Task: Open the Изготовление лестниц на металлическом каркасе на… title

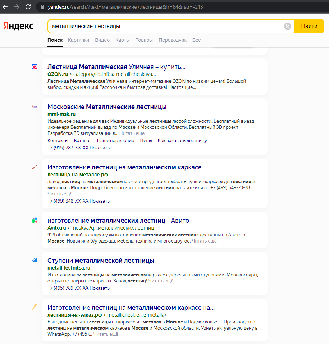Action: pyautogui.click(x=131, y=308)
